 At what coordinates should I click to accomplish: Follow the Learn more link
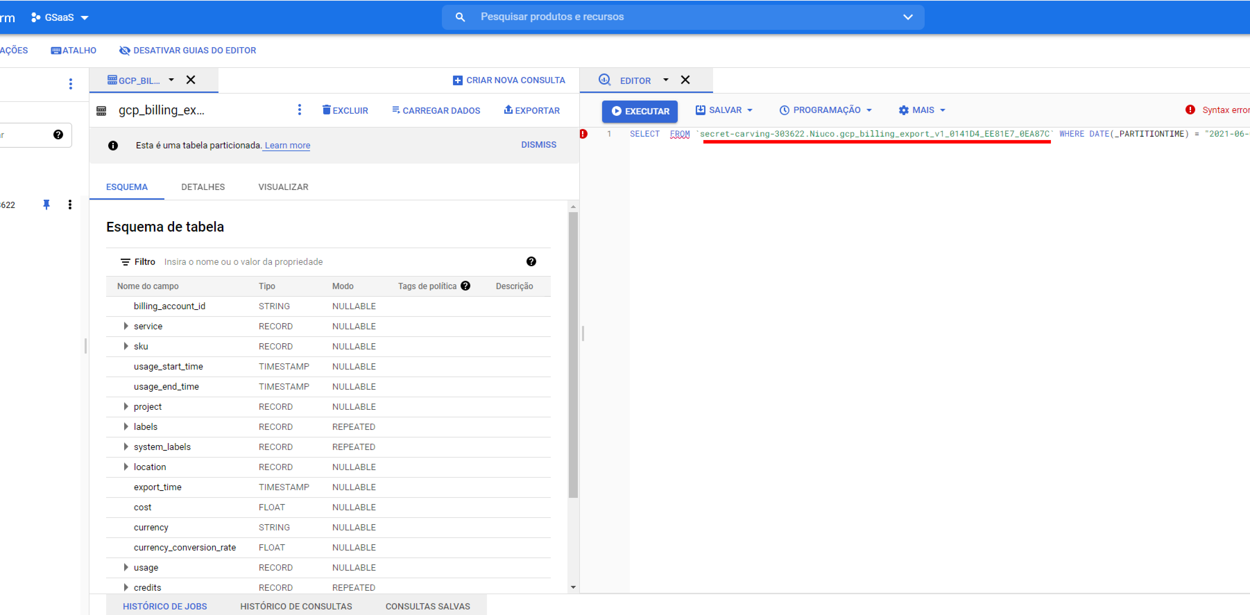click(287, 145)
